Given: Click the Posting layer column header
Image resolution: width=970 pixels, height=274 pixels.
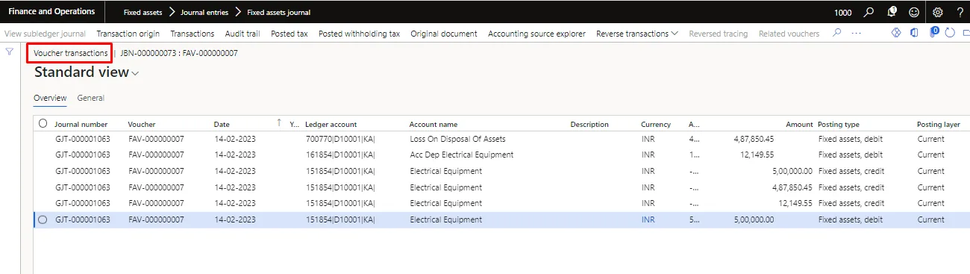Looking at the screenshot, I should pyautogui.click(x=939, y=124).
